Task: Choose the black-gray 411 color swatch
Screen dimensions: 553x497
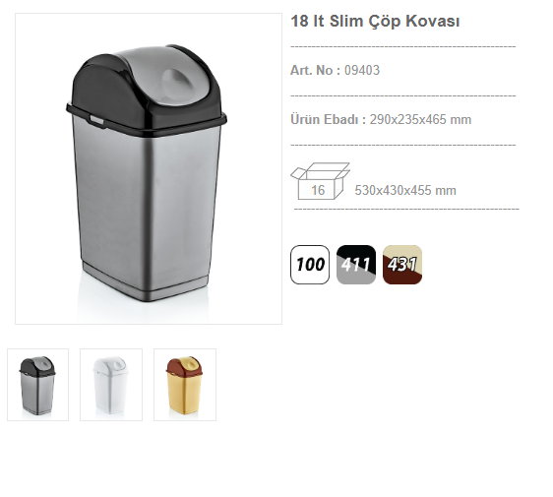Action: [x=356, y=265]
